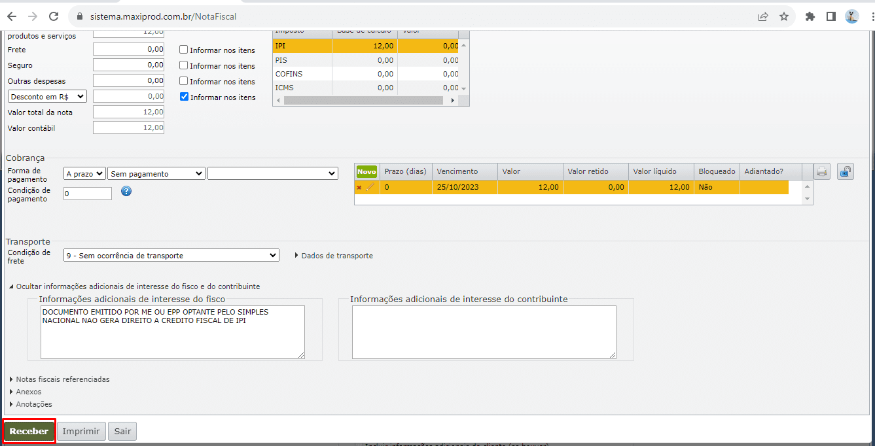This screenshot has width=875, height=446.
Task: Click the 'Não' Bloqueado cell
Action: pos(717,187)
